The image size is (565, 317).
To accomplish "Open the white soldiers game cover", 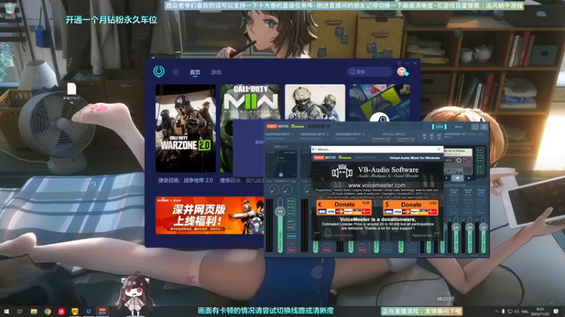I will coord(315,102).
